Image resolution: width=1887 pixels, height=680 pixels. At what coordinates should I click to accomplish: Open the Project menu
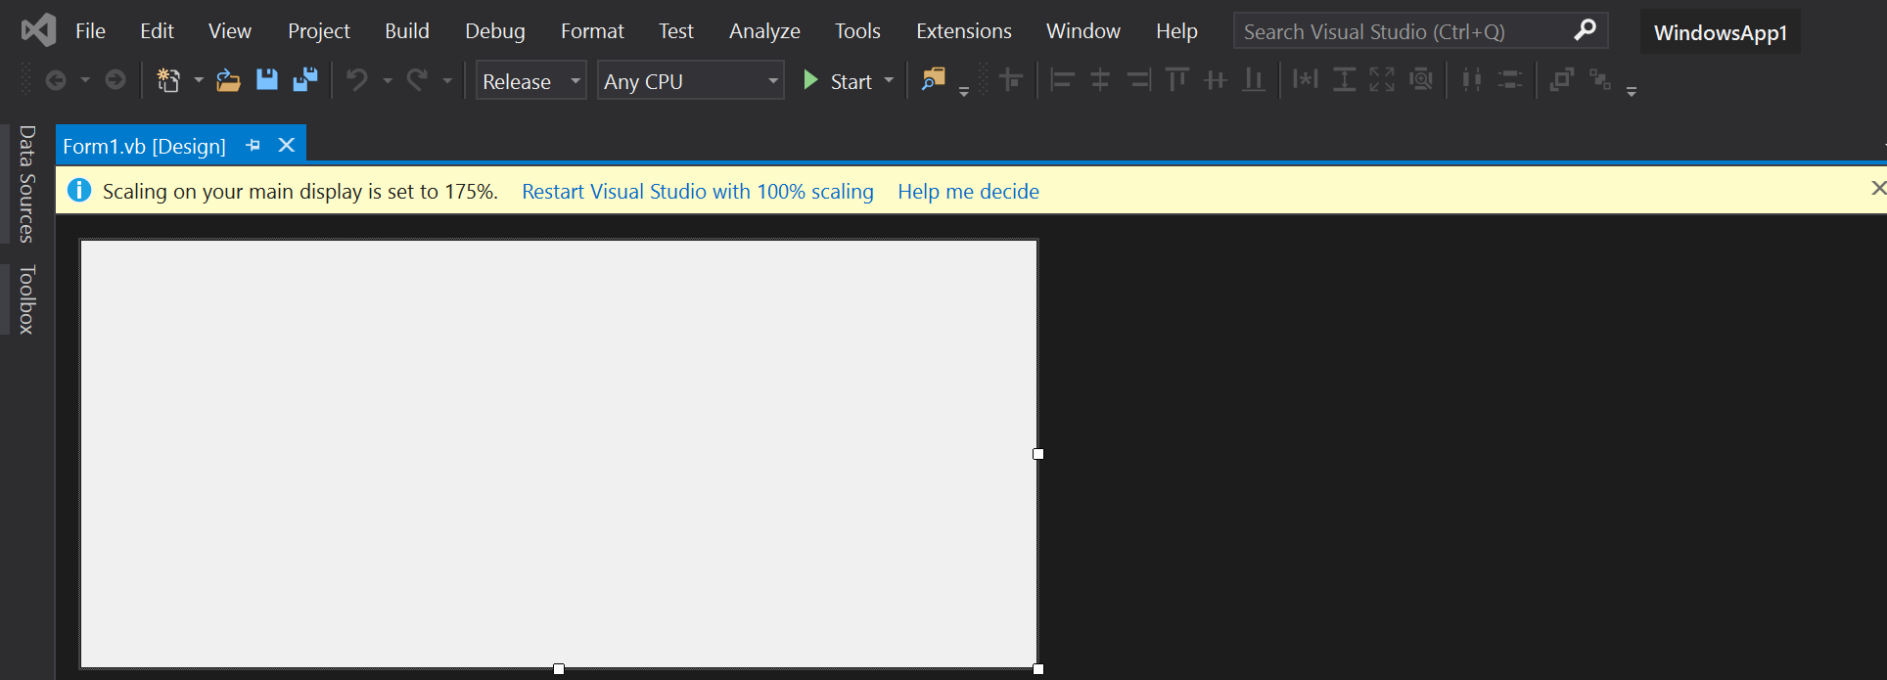[319, 31]
